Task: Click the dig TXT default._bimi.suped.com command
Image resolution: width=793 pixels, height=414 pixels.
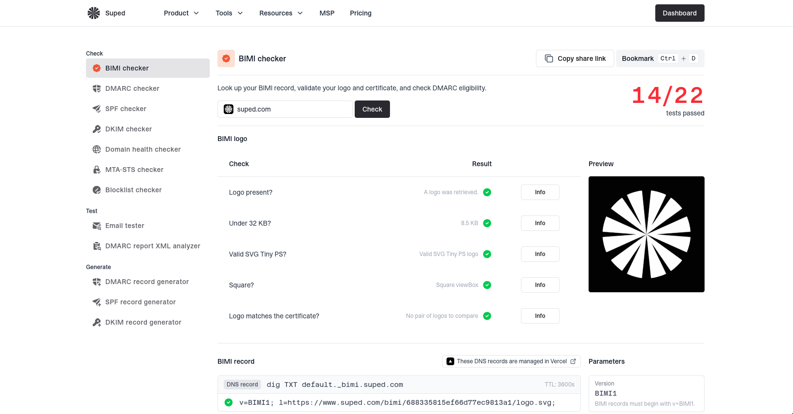Action: (335, 385)
